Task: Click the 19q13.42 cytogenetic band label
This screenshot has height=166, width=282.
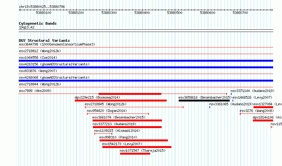Action: tap(27, 27)
